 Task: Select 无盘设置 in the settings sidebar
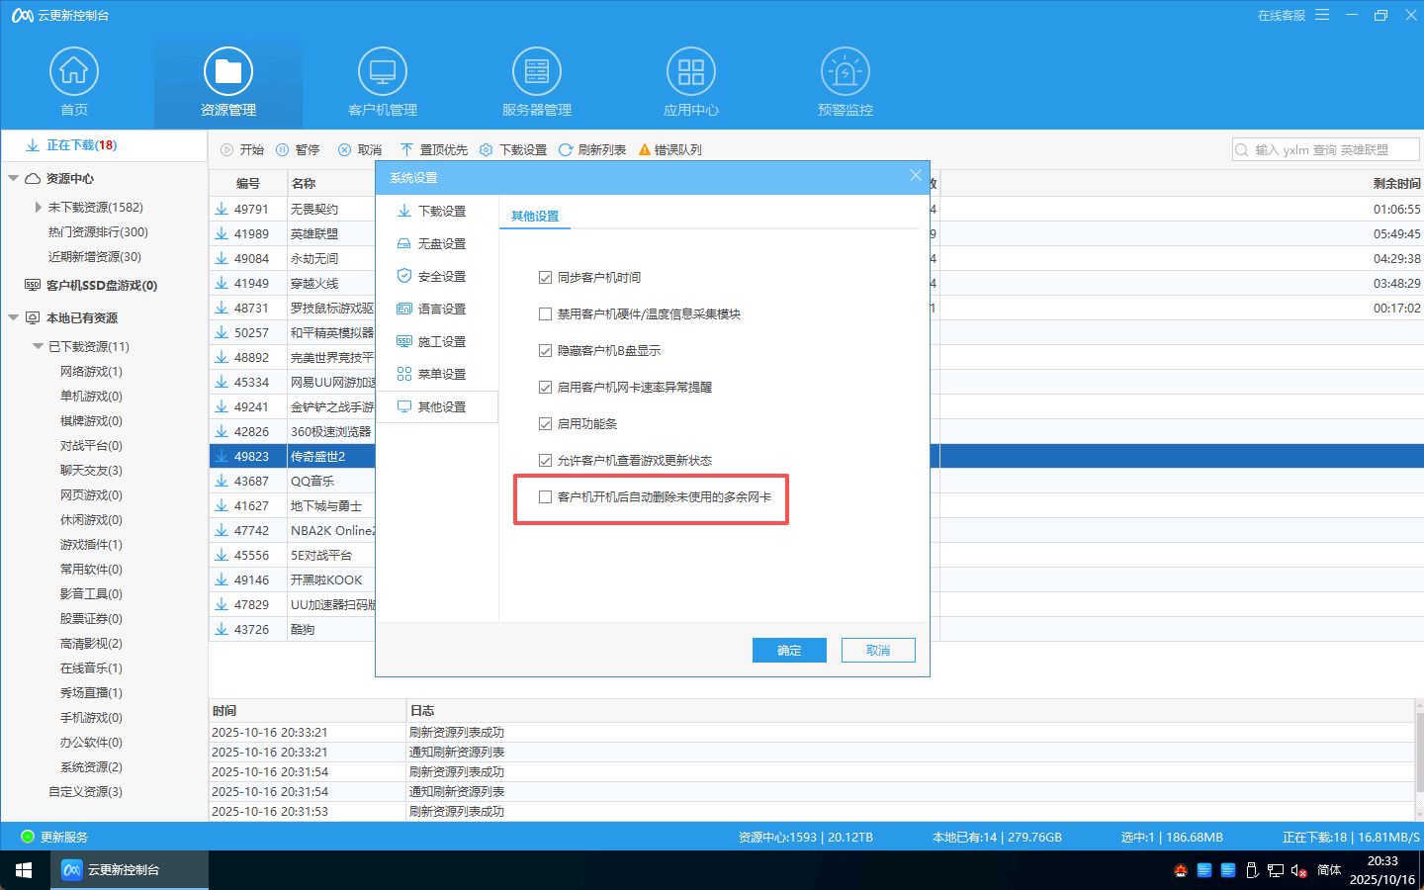438,243
